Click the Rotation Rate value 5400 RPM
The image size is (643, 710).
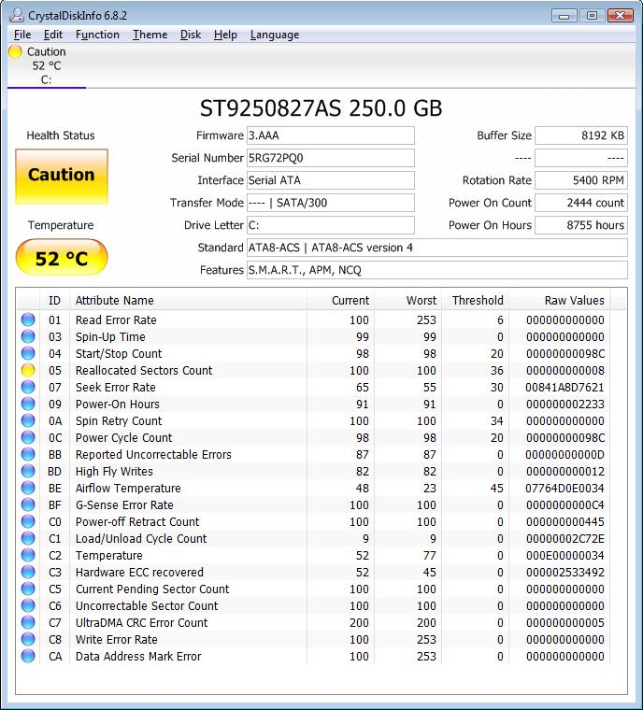[x=581, y=180]
